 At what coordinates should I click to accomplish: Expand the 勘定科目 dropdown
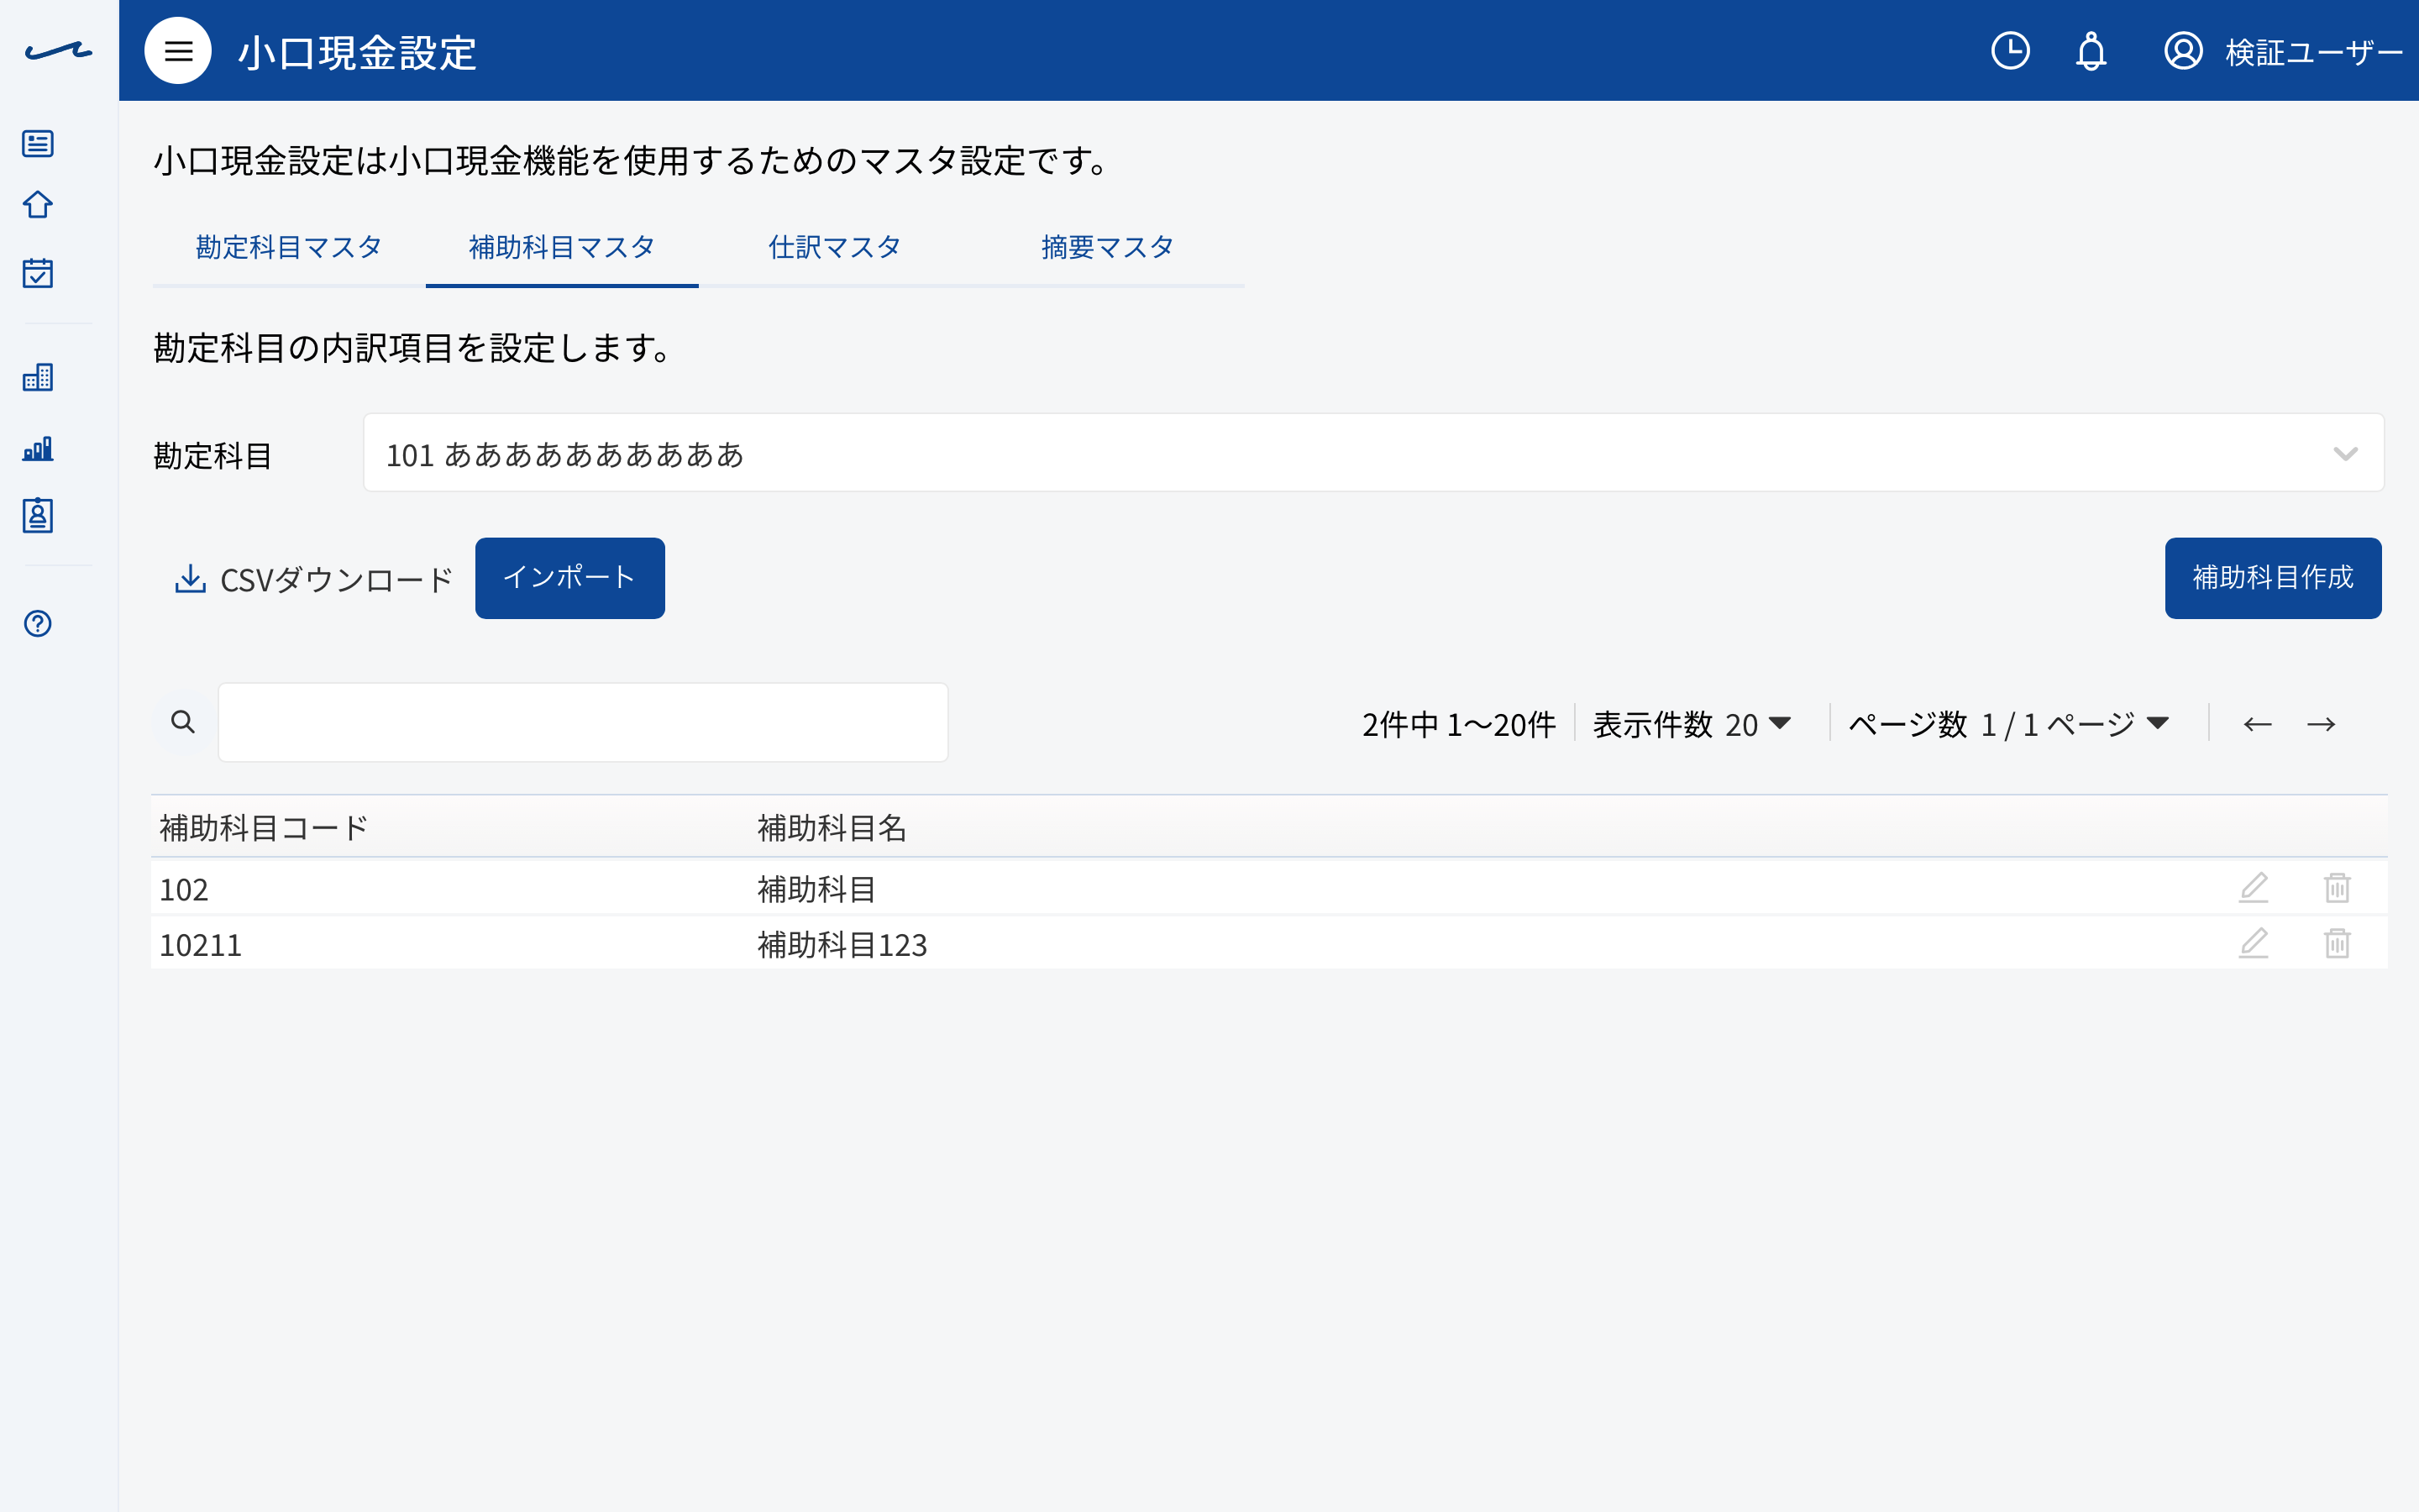[x=1373, y=453]
